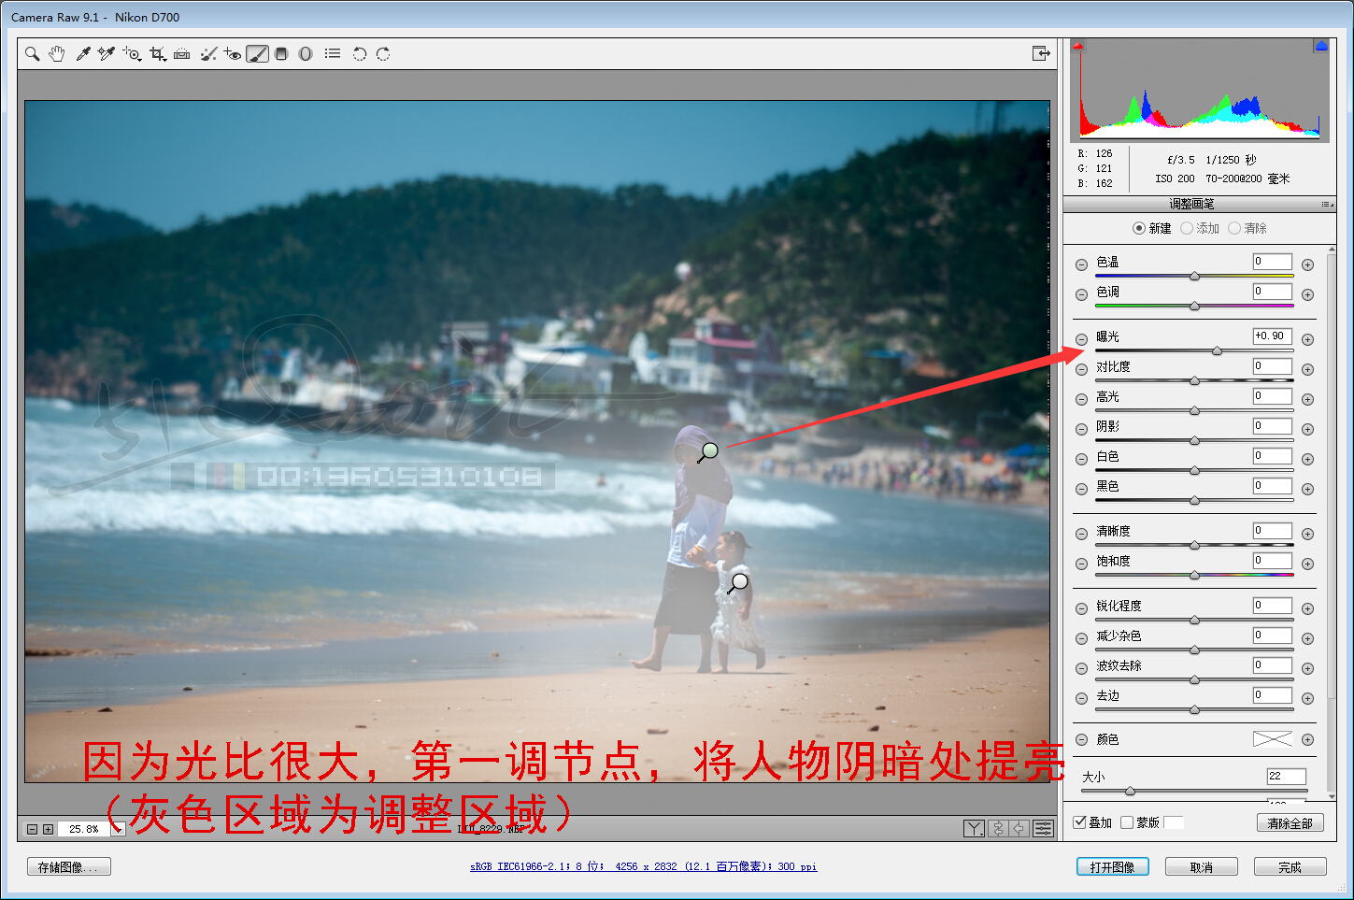Viewport: 1354px width, 900px height.
Task: Swap before and after settings
Action: pyautogui.click(x=998, y=828)
